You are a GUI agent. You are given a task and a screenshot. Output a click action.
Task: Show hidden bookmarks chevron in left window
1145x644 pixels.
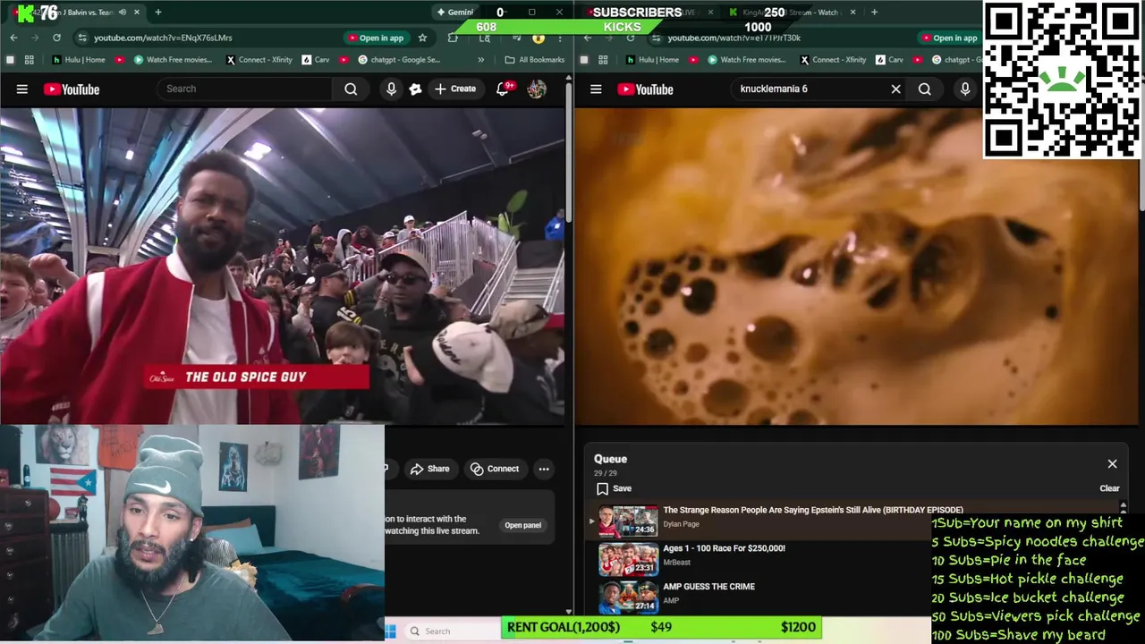480,60
